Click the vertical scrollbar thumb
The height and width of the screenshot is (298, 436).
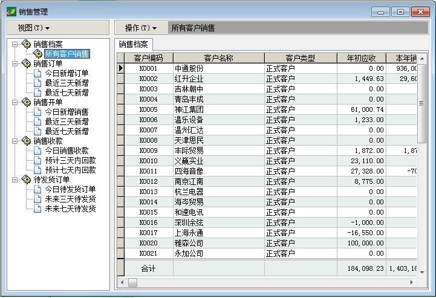pos(422,103)
